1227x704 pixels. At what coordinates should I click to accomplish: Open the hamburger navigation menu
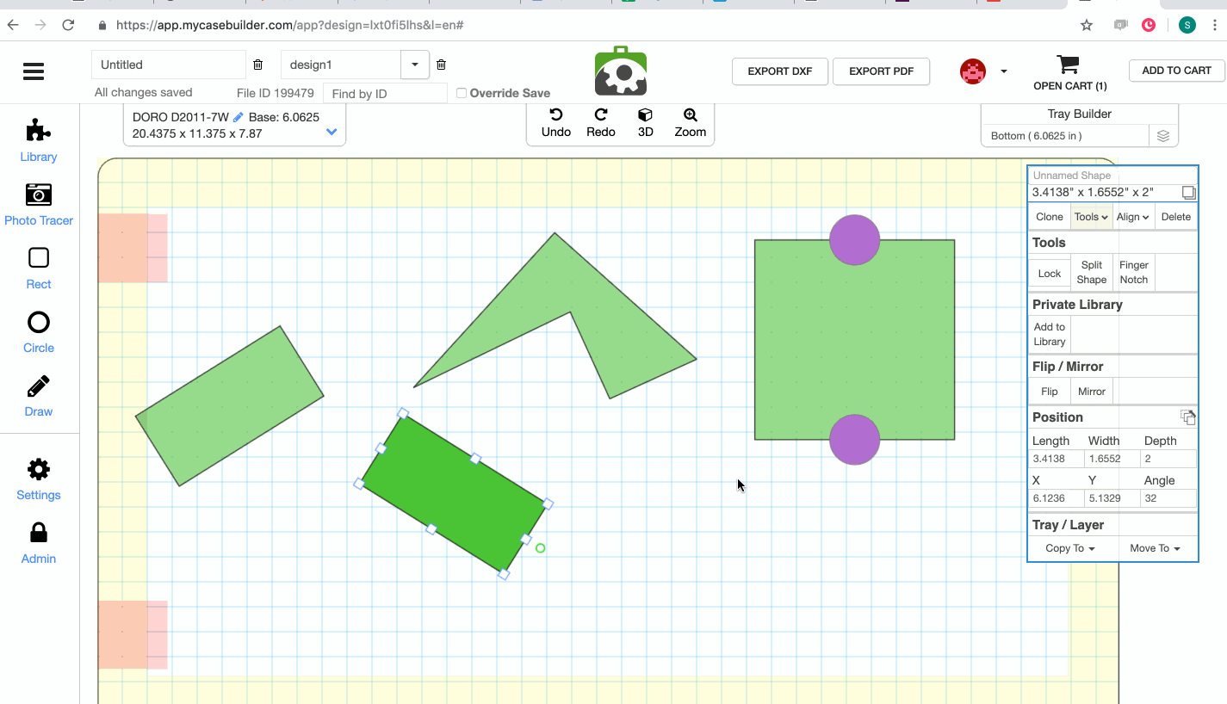(33, 71)
